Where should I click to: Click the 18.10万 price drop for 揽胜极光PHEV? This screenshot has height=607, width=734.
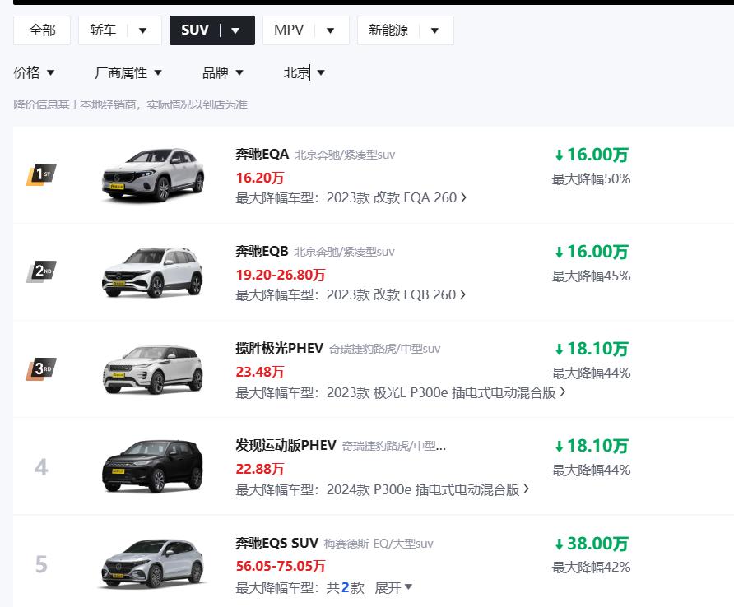pos(592,349)
